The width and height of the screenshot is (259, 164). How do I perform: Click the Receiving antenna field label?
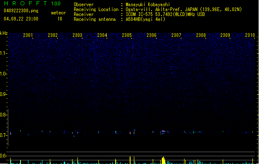point(95,19)
